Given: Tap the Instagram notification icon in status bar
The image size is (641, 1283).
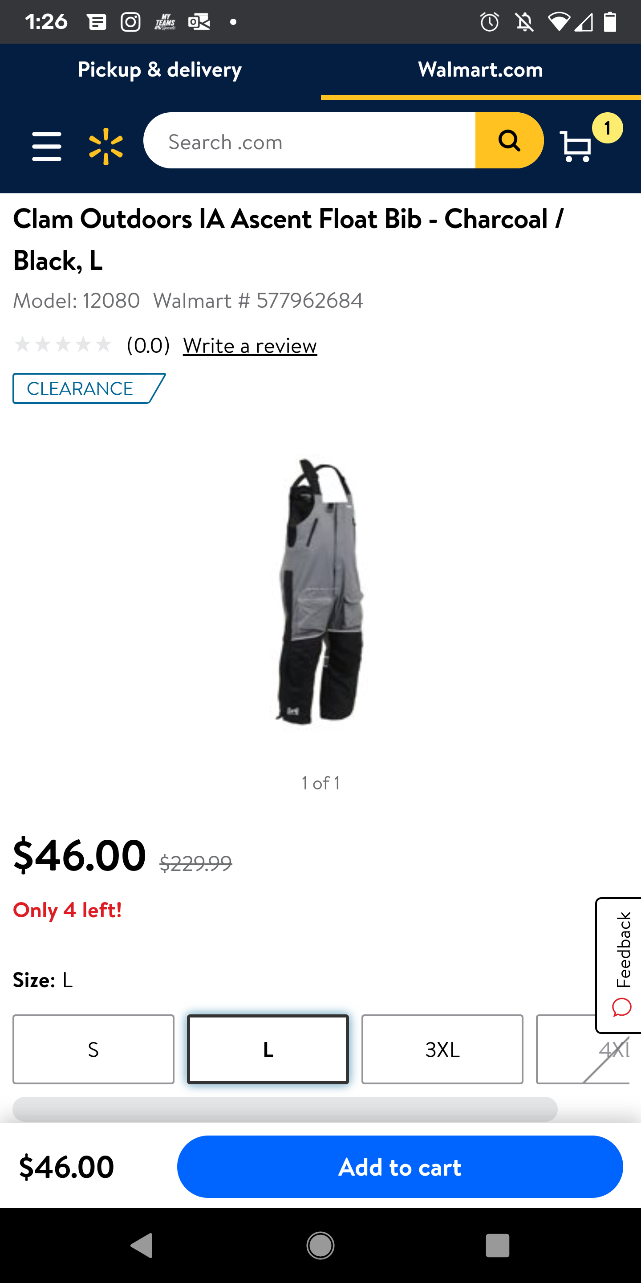Looking at the screenshot, I should pos(130,22).
